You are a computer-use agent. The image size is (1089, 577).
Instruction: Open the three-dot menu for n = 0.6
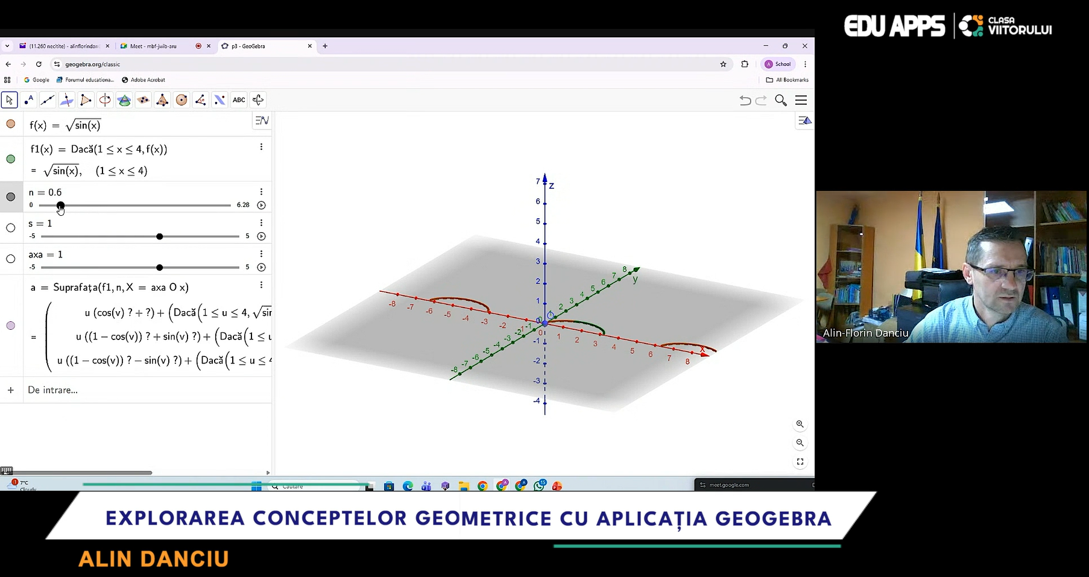261,192
